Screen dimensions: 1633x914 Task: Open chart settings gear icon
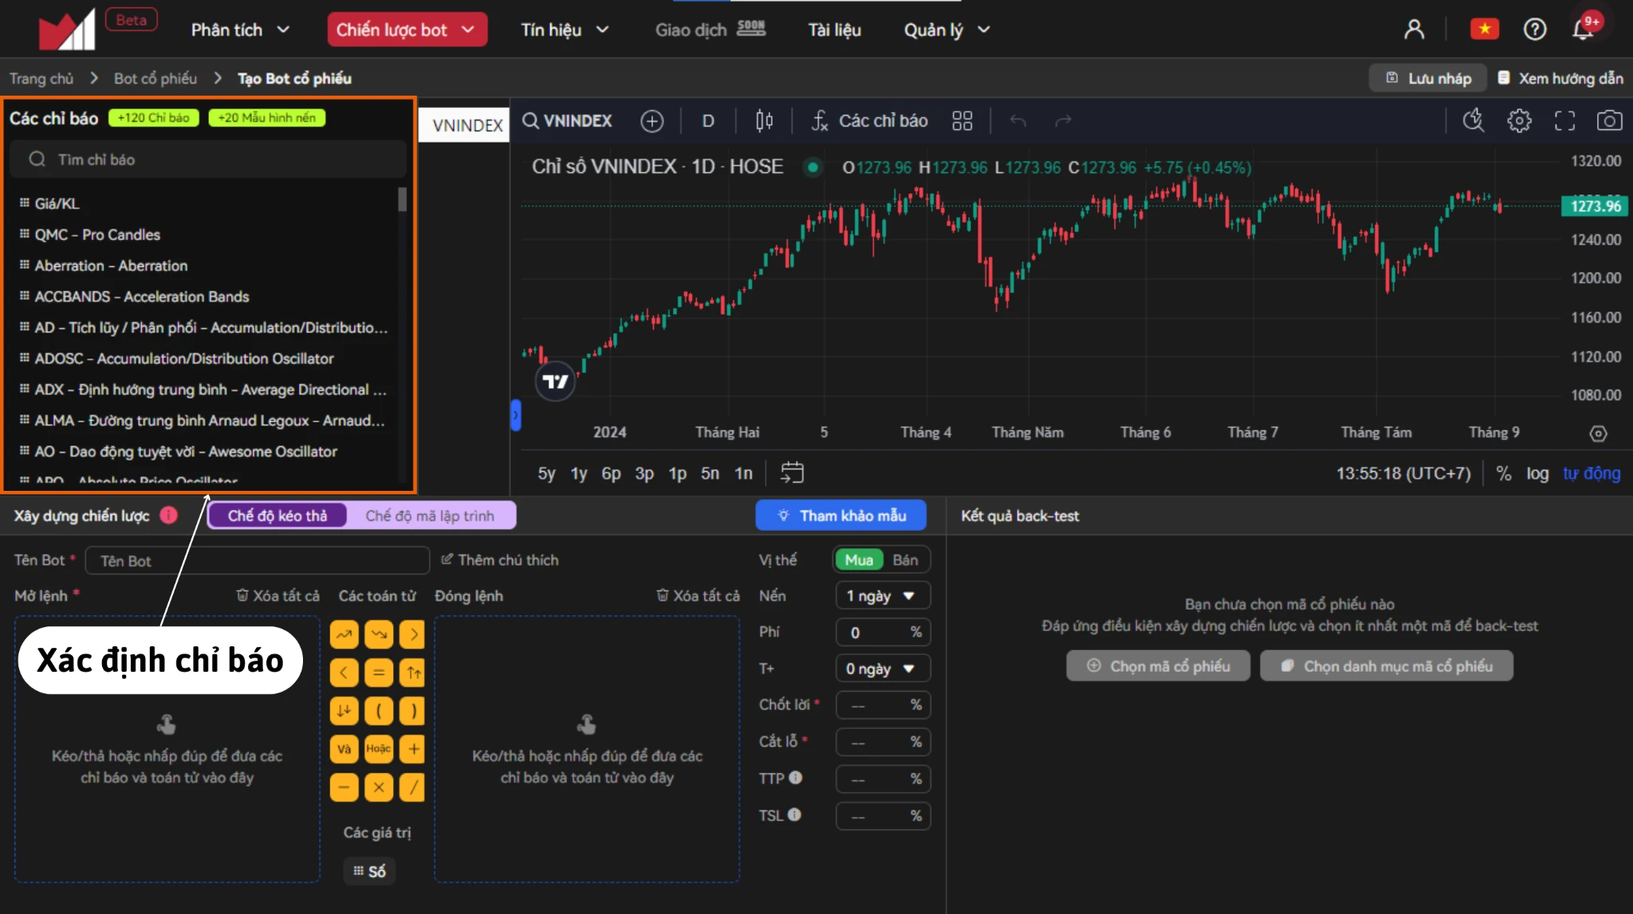(1519, 120)
